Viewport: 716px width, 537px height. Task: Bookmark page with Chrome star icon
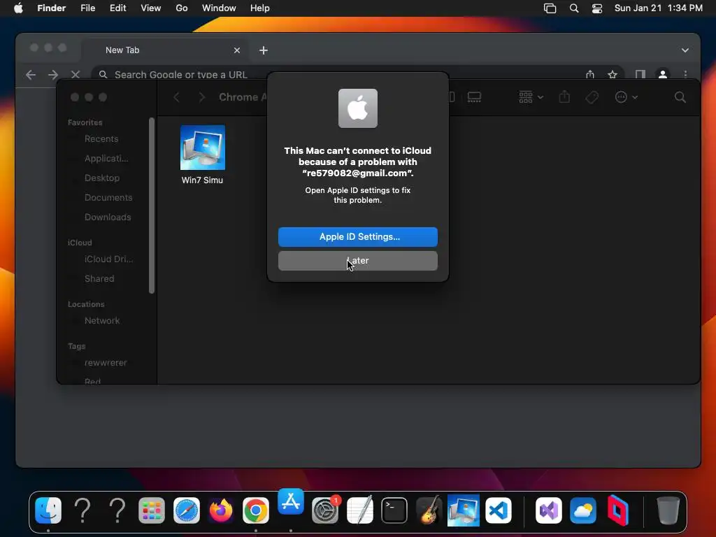click(613, 74)
